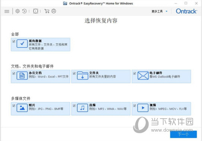202x141 pixels.
Task: Uncheck the 办公文档 checkbox
Action: (x=14, y=73)
